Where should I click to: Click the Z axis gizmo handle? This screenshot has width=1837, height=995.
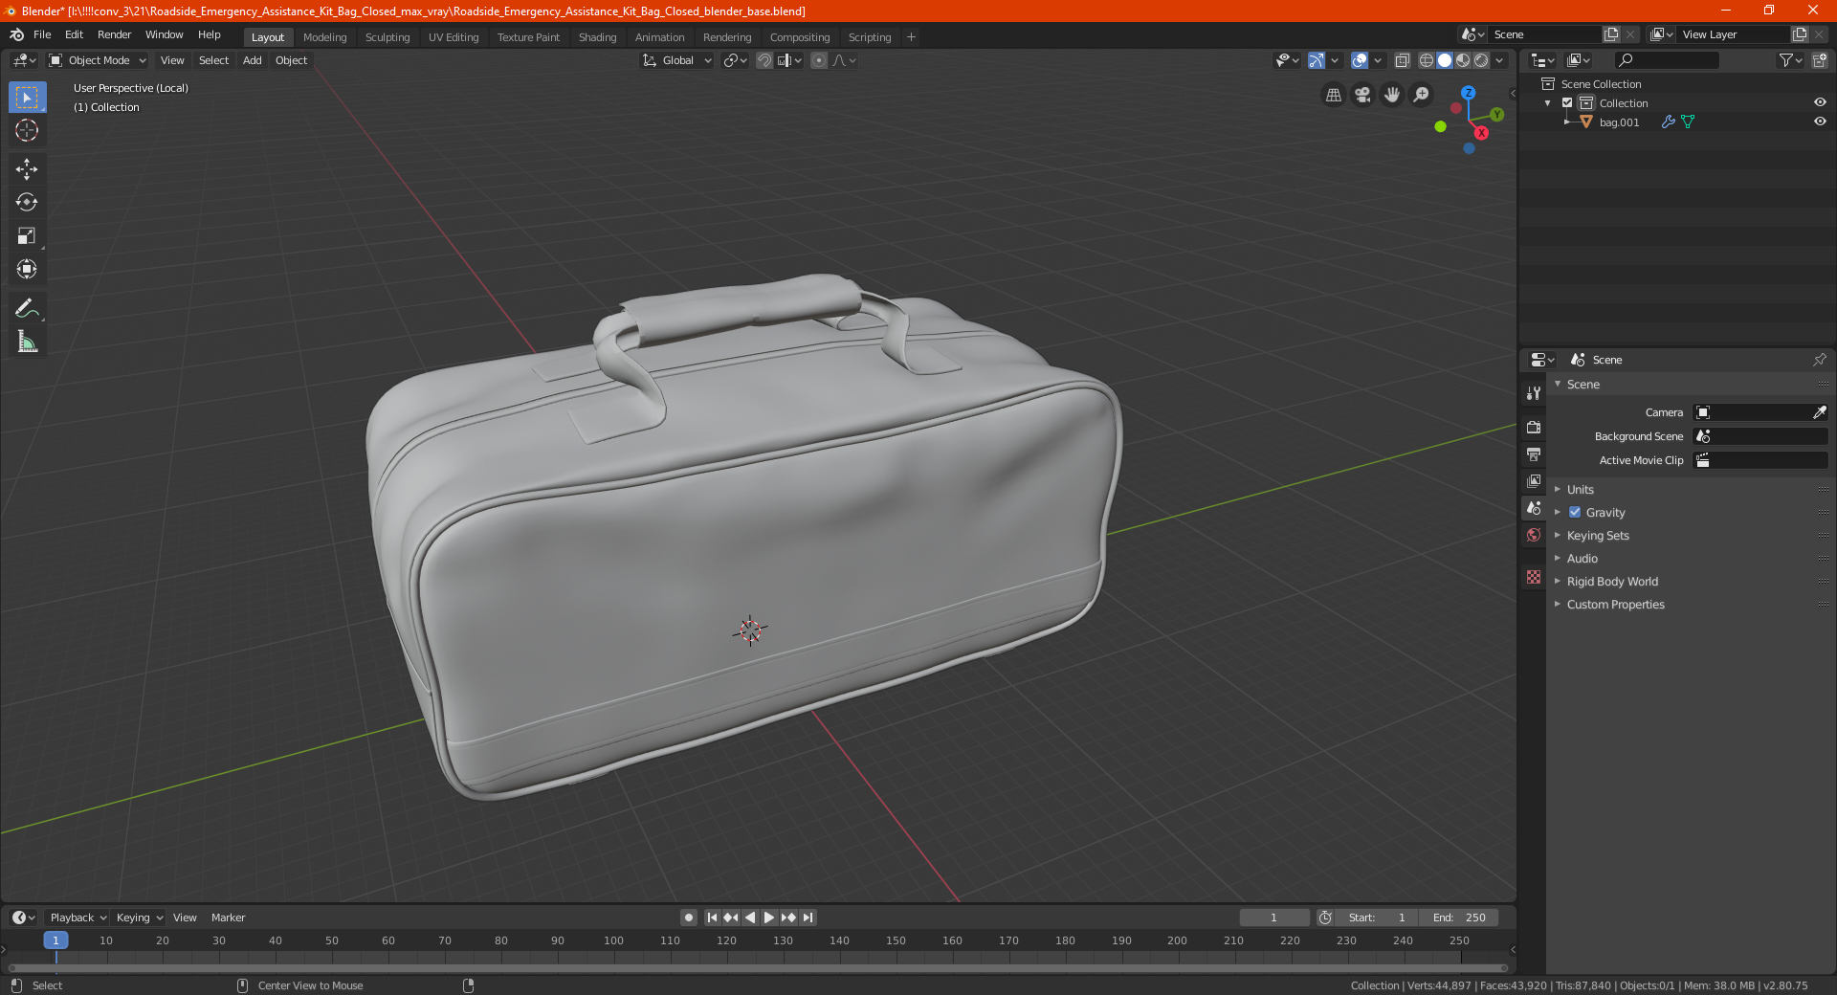tap(1468, 93)
